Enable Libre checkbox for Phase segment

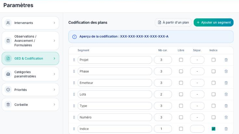pos(181,71)
